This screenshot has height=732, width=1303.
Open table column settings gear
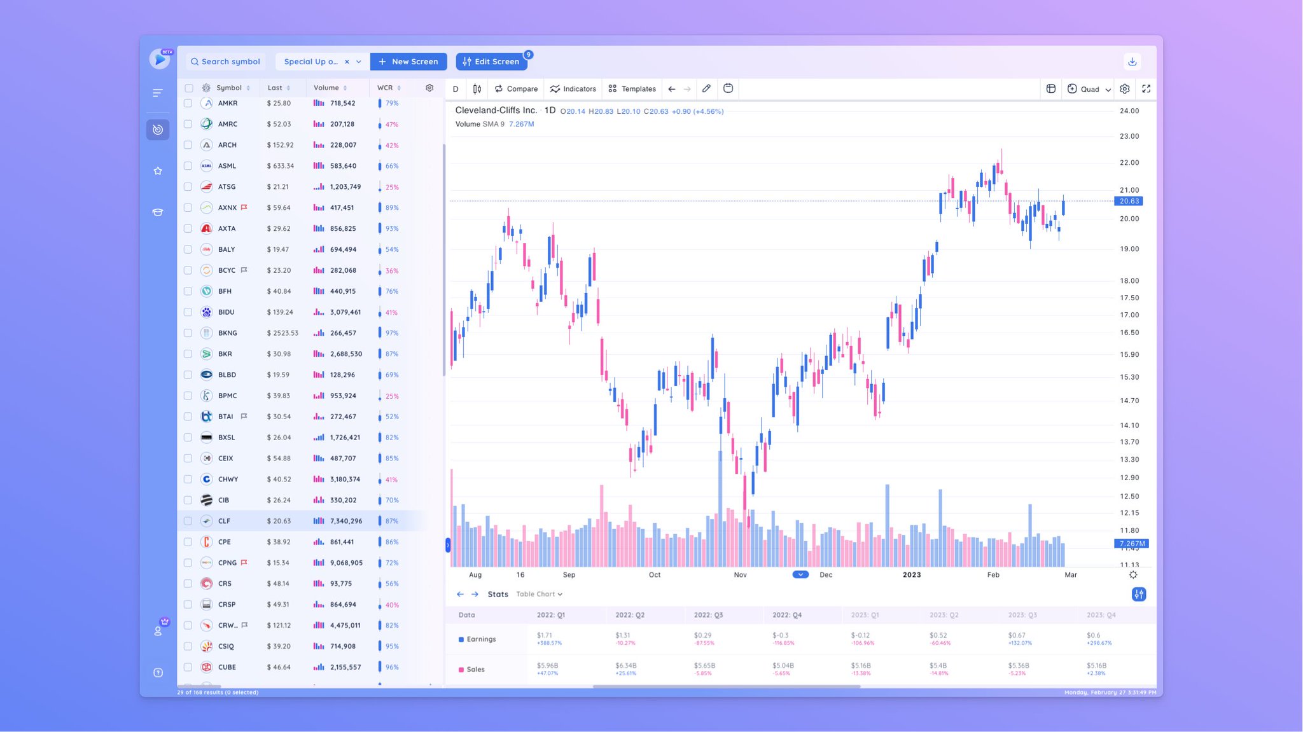point(429,88)
